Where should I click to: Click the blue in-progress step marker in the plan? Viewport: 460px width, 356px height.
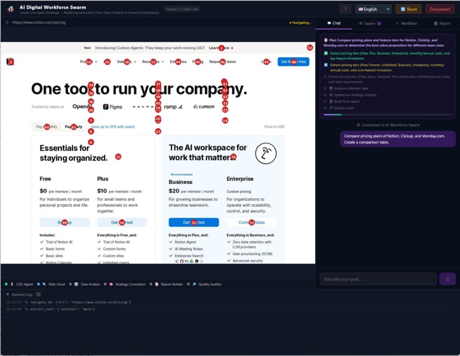coord(326,65)
